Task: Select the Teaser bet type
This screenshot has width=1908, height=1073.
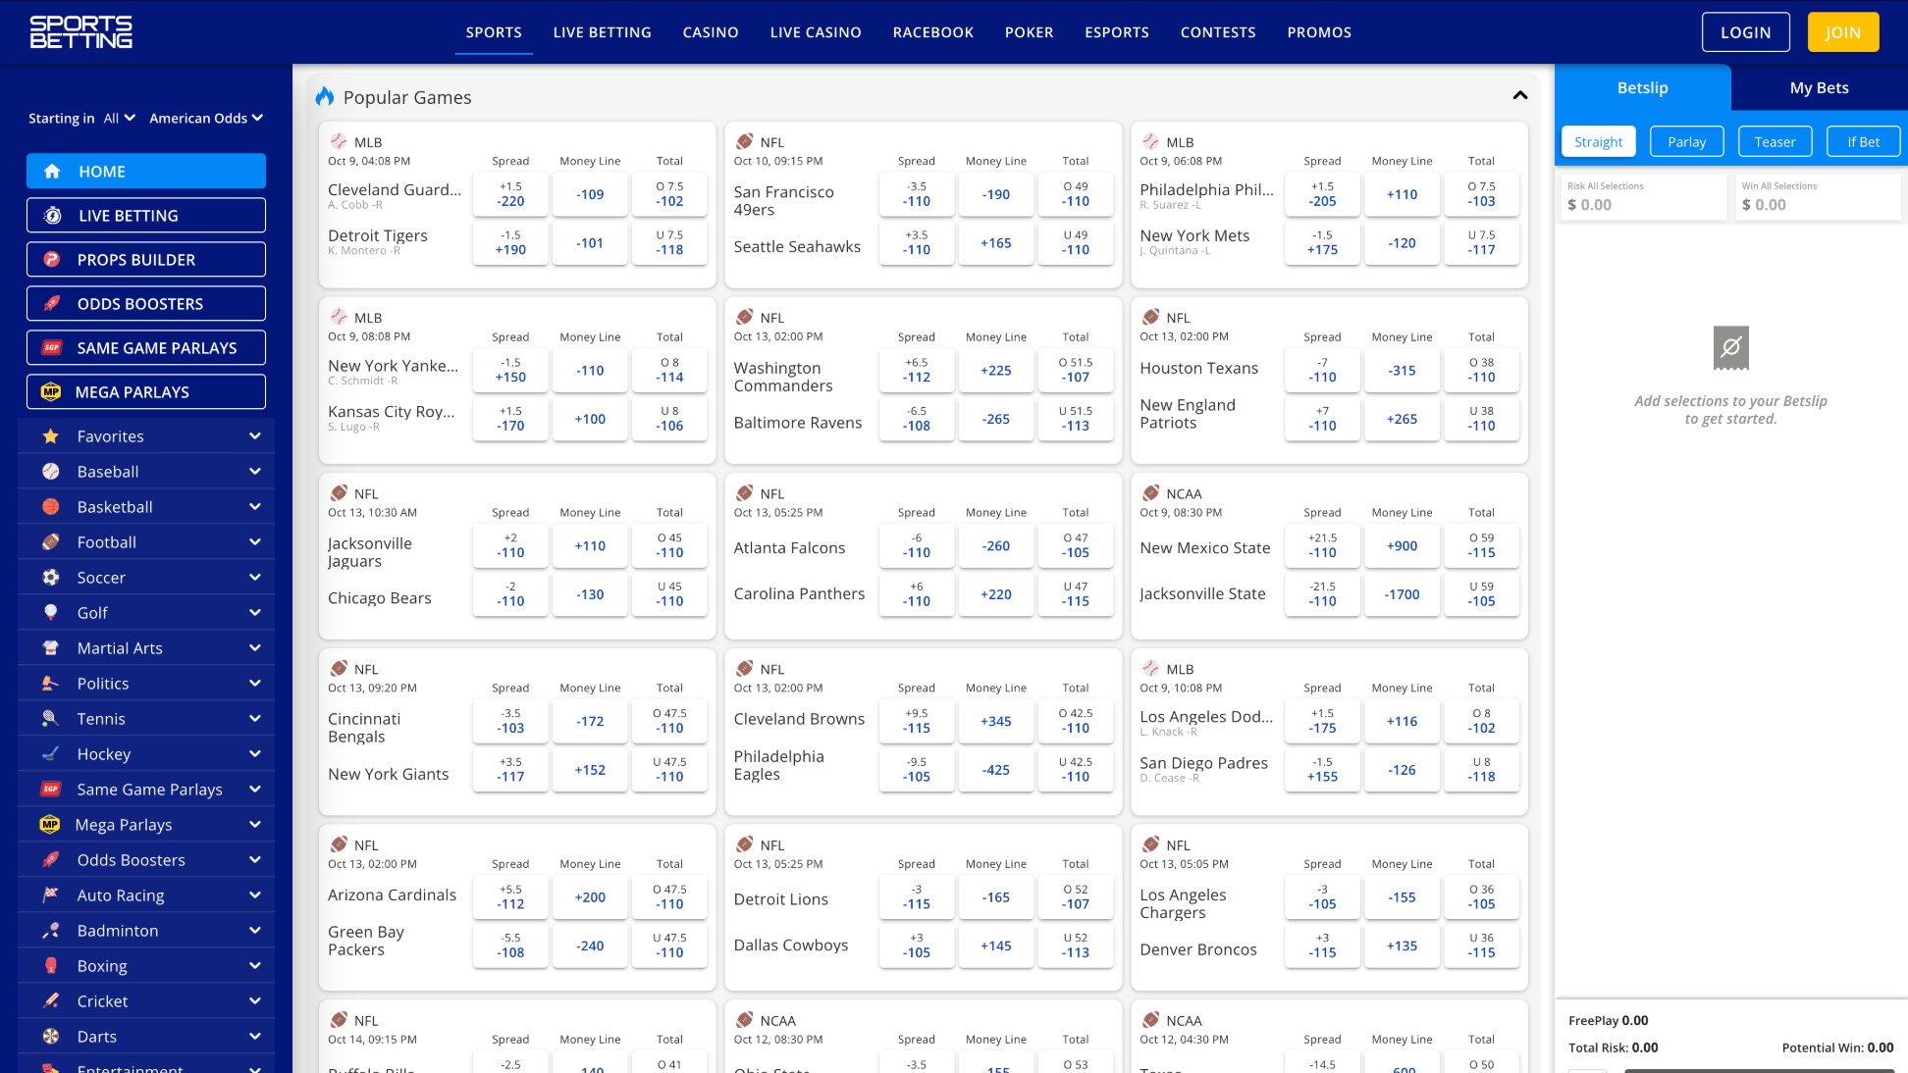Action: click(1775, 141)
